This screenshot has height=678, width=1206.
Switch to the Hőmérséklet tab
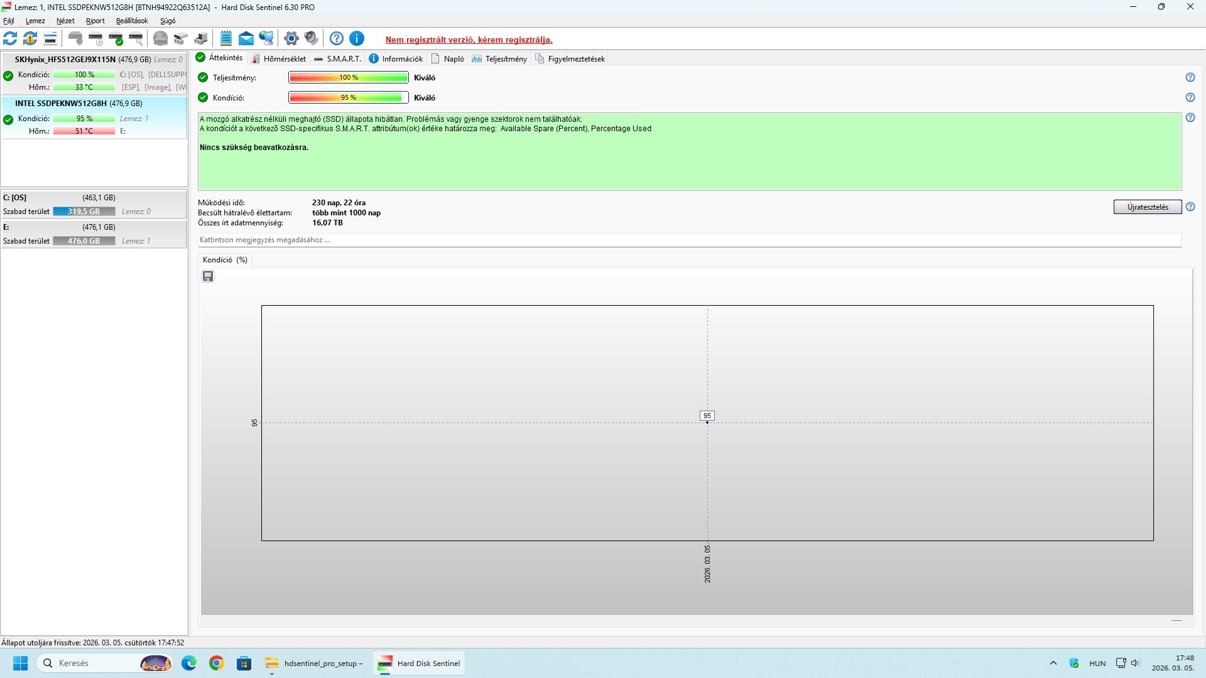[279, 58]
